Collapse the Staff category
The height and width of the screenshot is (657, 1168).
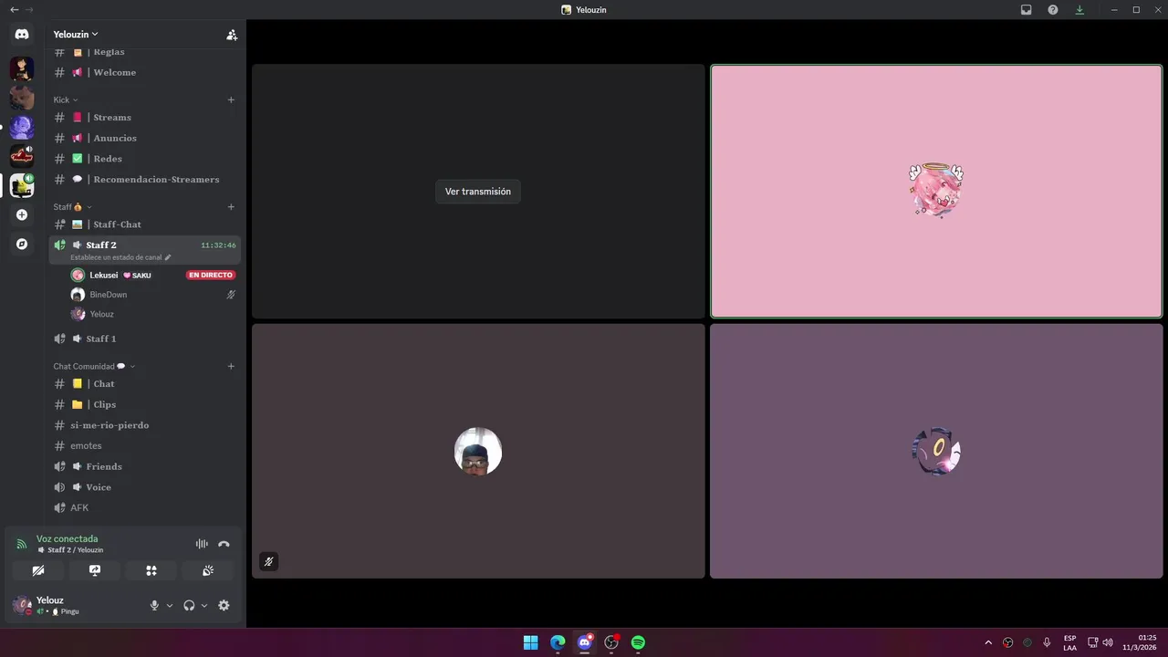pos(72,207)
